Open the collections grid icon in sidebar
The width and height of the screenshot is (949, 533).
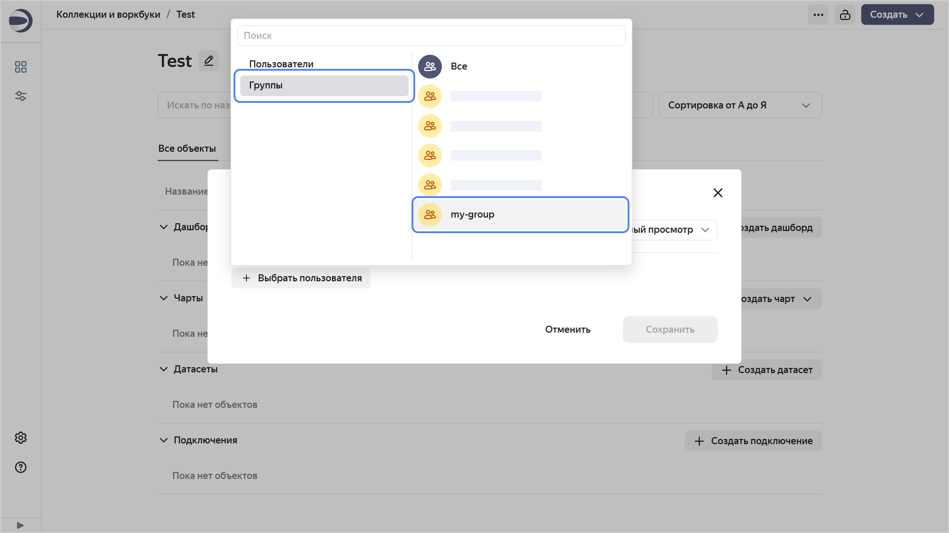point(20,67)
